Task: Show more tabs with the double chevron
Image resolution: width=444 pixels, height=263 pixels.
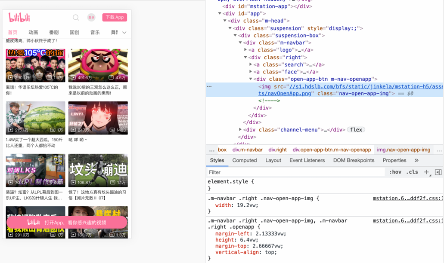Action: point(416,160)
